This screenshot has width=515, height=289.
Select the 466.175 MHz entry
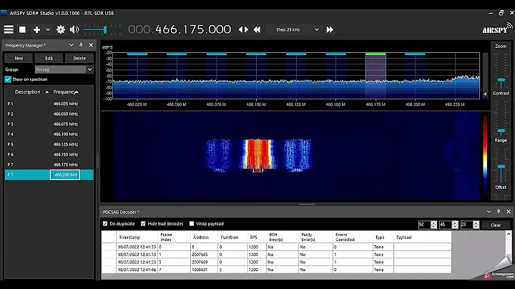[49, 165]
